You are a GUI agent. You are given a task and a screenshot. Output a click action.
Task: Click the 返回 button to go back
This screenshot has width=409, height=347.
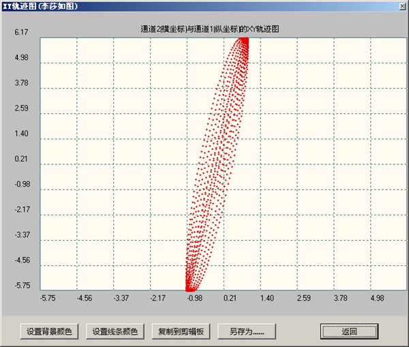point(349,331)
